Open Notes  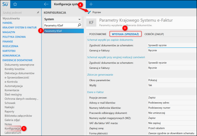click(x=8, y=124)
